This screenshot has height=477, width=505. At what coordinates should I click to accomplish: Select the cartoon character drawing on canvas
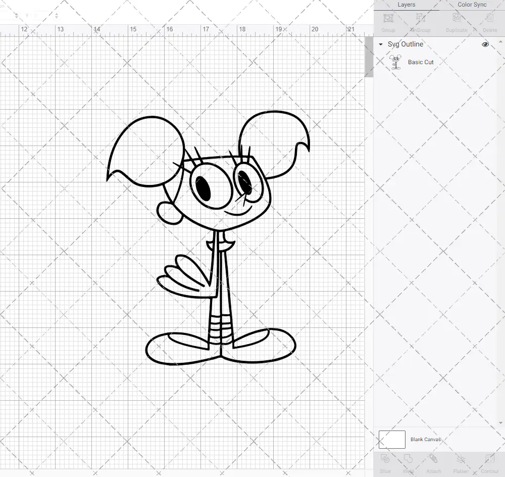click(x=208, y=238)
